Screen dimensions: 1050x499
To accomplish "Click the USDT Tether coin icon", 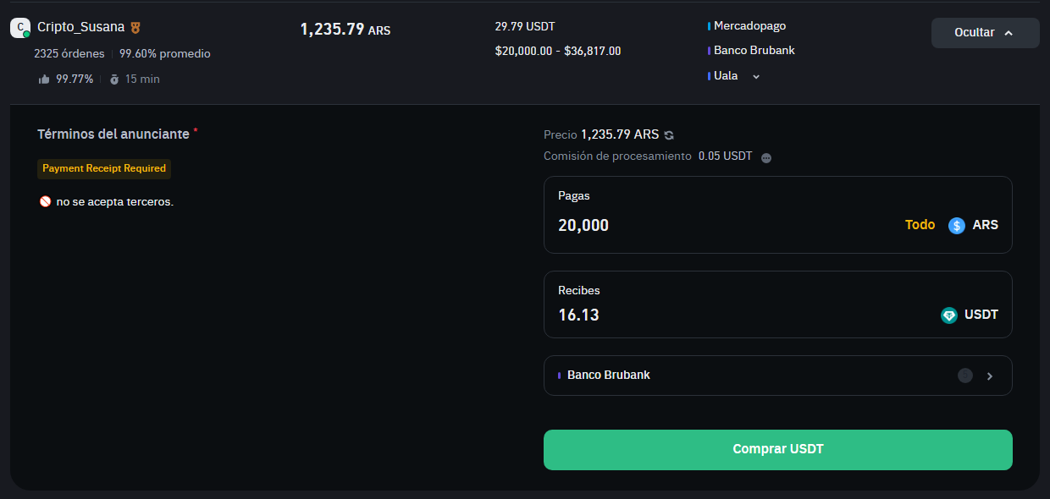I will tap(949, 315).
